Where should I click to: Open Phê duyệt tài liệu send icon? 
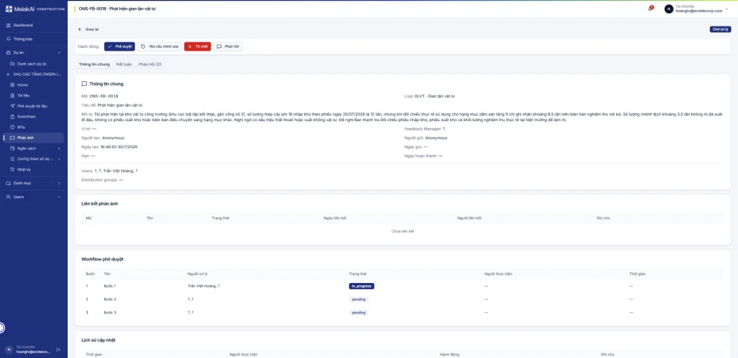[12, 106]
